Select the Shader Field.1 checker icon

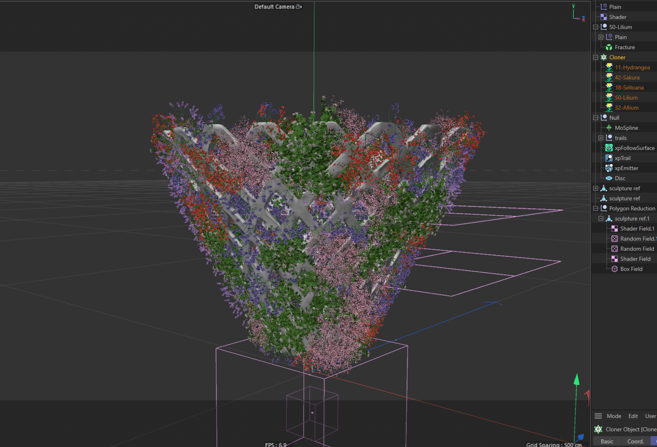pyautogui.click(x=615, y=229)
